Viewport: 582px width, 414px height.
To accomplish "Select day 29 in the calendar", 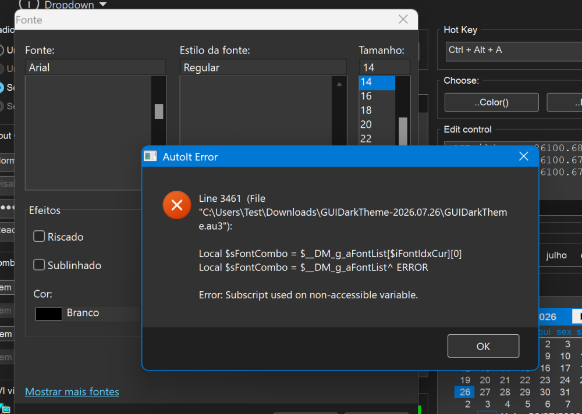I will point(525,392).
